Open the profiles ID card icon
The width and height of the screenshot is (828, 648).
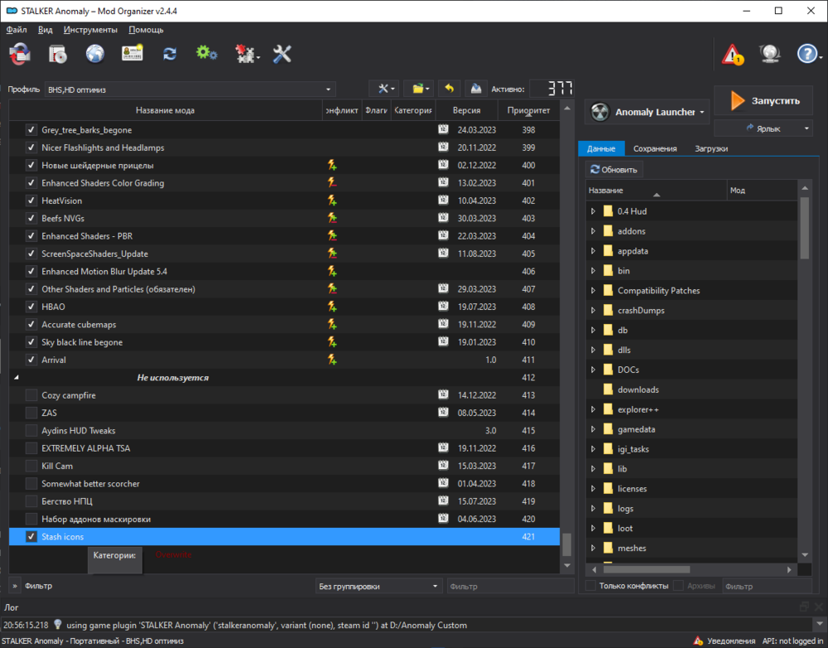click(x=132, y=54)
